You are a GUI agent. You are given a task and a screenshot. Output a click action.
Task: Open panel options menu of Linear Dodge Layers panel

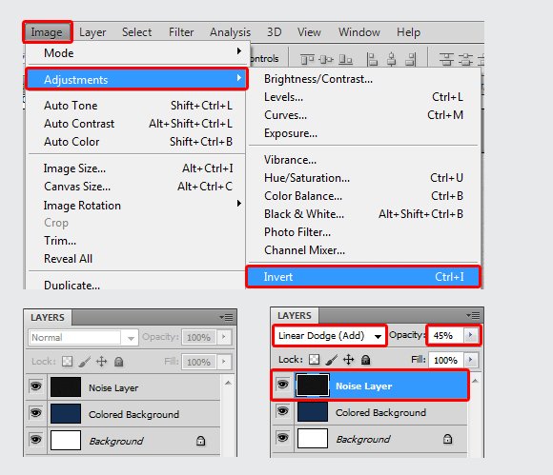[473, 315]
